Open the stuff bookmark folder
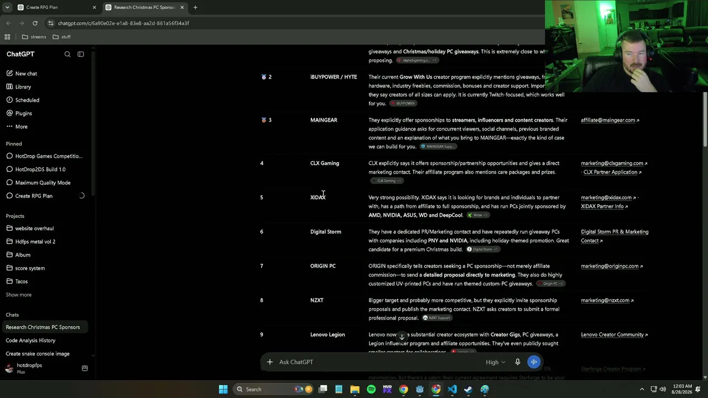 click(61, 37)
